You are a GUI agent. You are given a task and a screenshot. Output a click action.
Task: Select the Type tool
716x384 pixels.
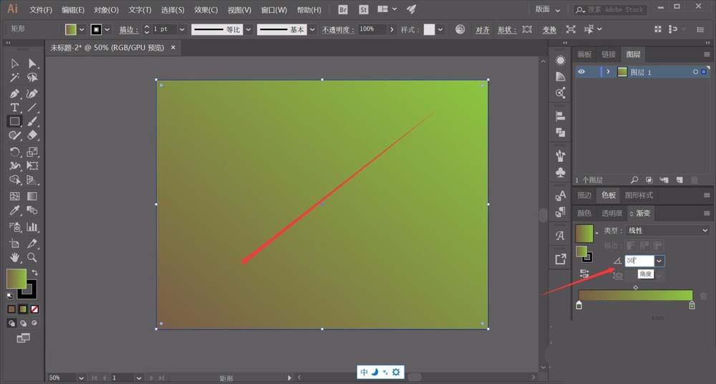(14, 108)
